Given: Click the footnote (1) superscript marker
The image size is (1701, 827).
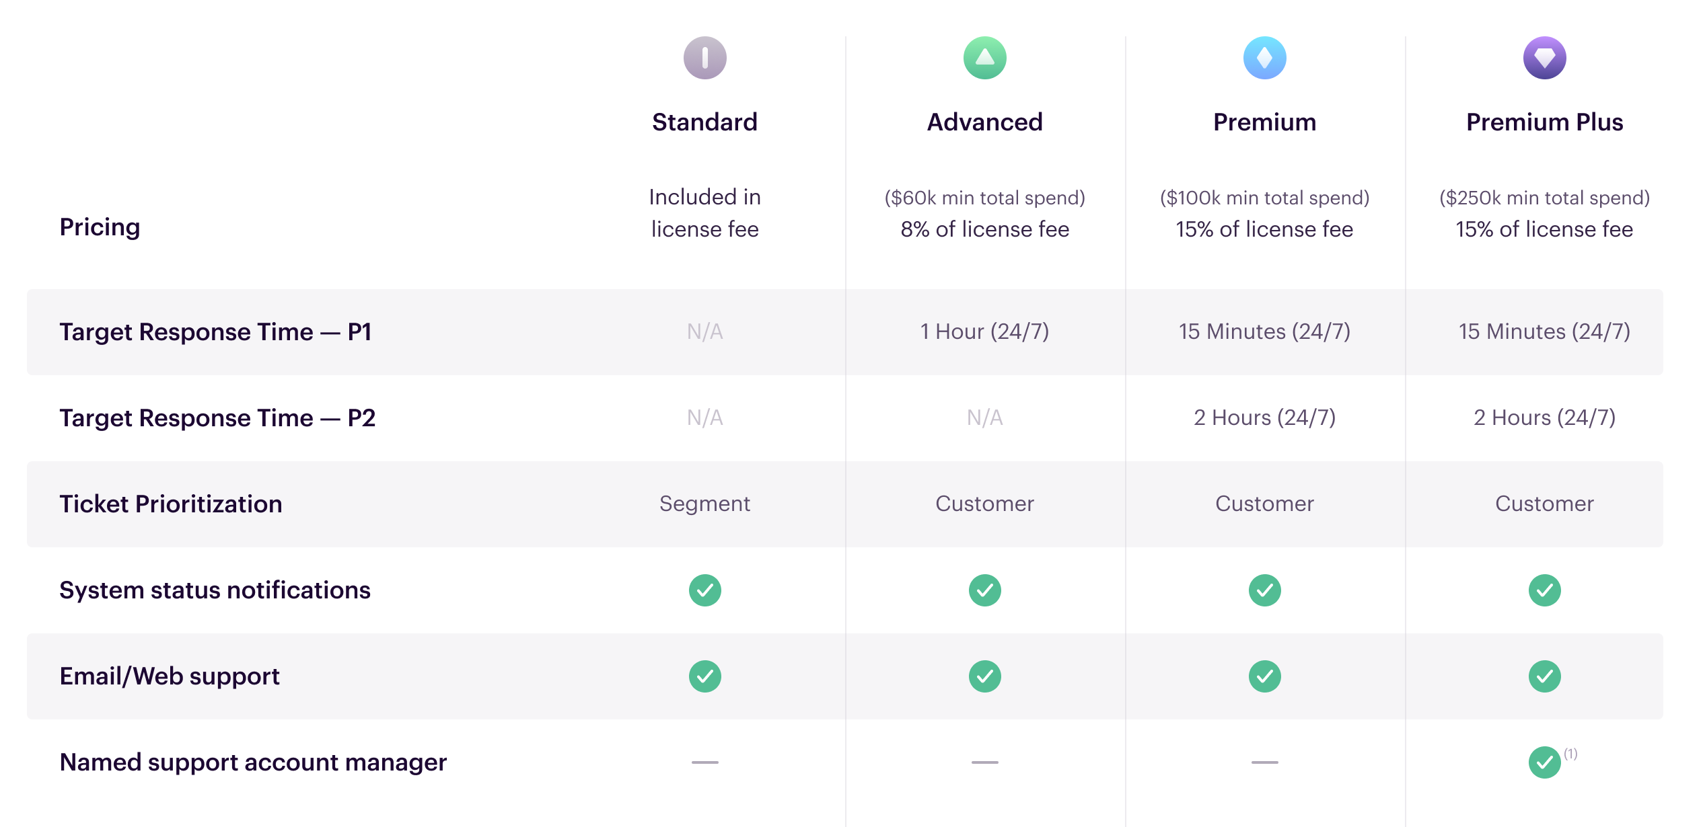Looking at the screenshot, I should point(1570,753).
